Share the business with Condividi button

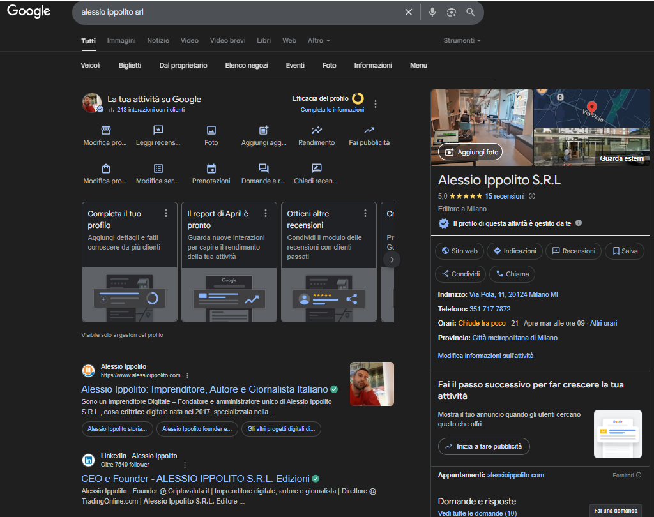coord(460,274)
